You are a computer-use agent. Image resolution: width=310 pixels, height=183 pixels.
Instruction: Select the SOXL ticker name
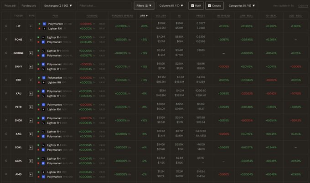18,147
